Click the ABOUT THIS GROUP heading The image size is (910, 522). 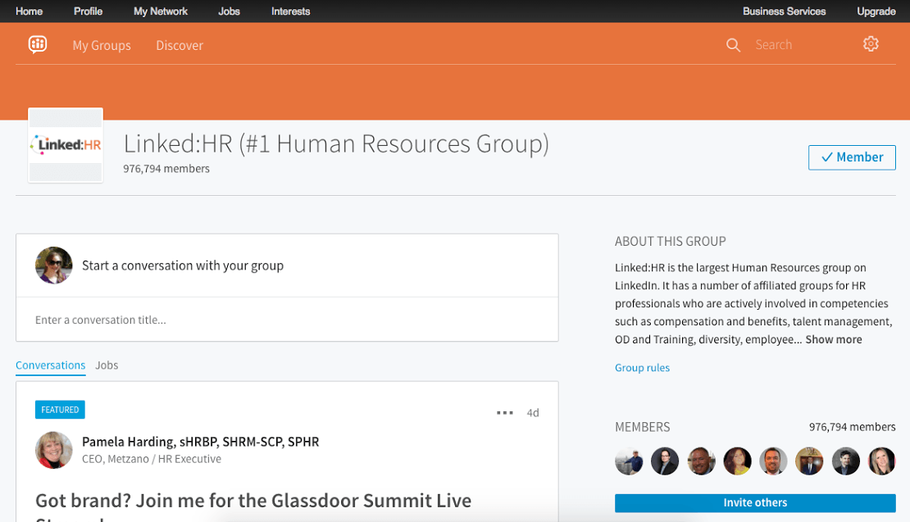point(671,241)
